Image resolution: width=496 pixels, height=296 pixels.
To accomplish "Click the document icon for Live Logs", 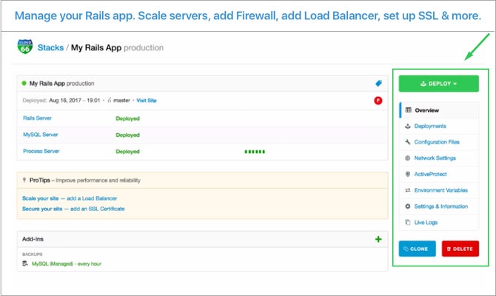I will [x=408, y=222].
